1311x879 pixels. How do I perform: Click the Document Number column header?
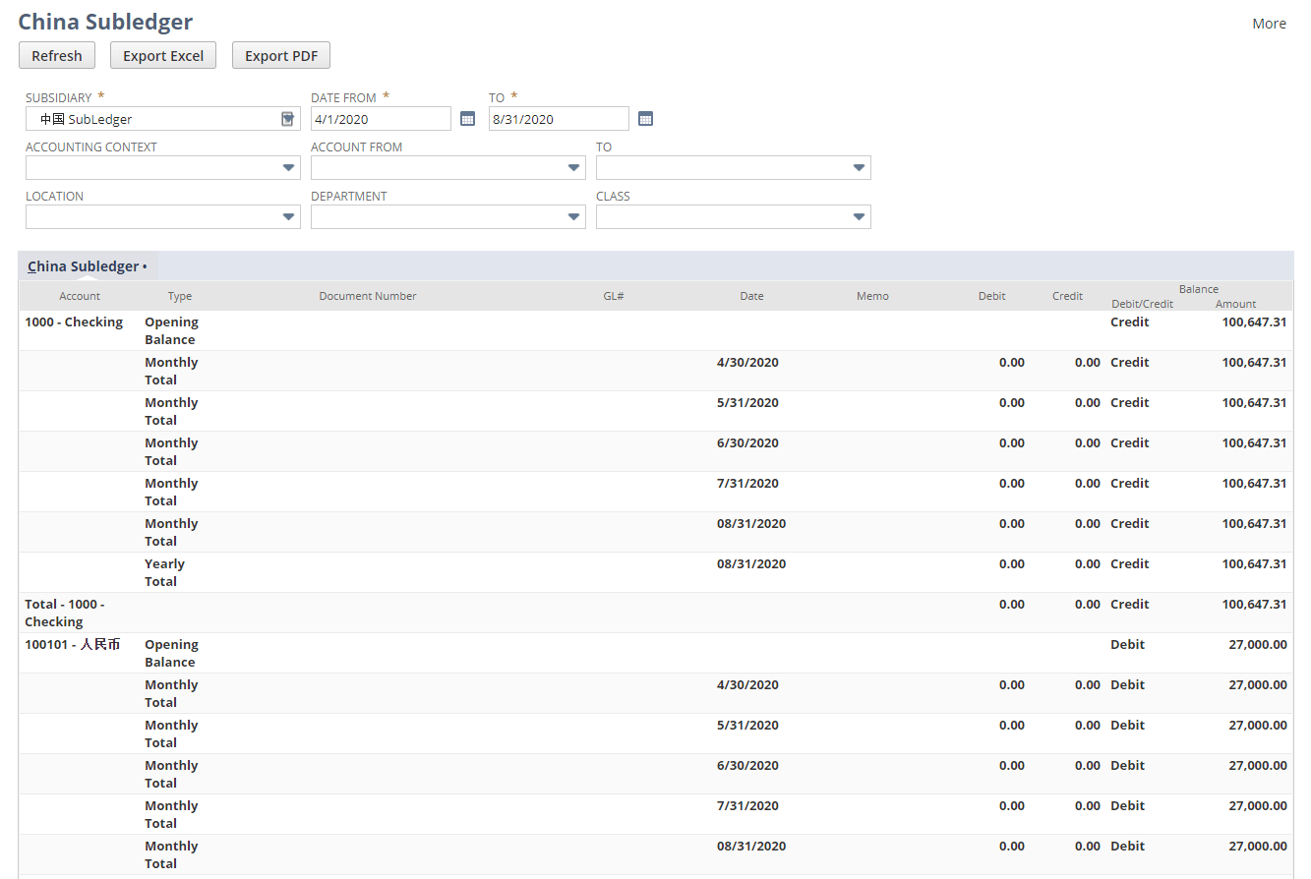click(368, 296)
